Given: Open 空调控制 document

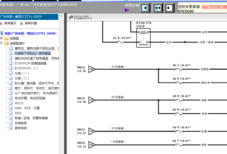Looking at the screenshot, I should pyautogui.click(x=21, y=123).
